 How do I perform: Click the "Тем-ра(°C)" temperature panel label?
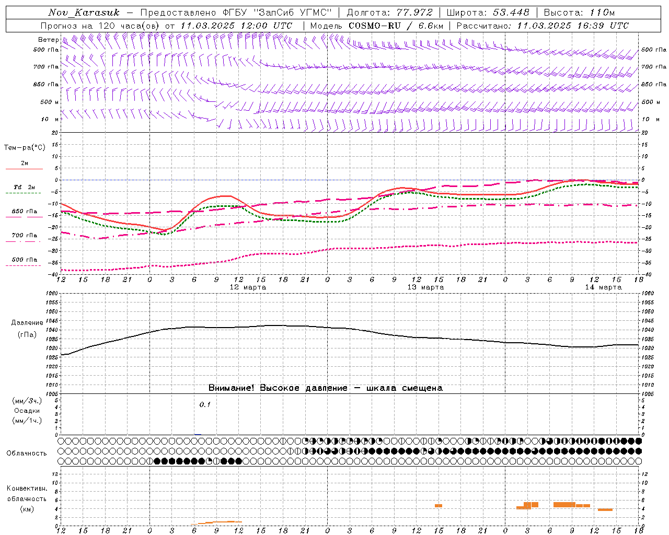point(25,148)
